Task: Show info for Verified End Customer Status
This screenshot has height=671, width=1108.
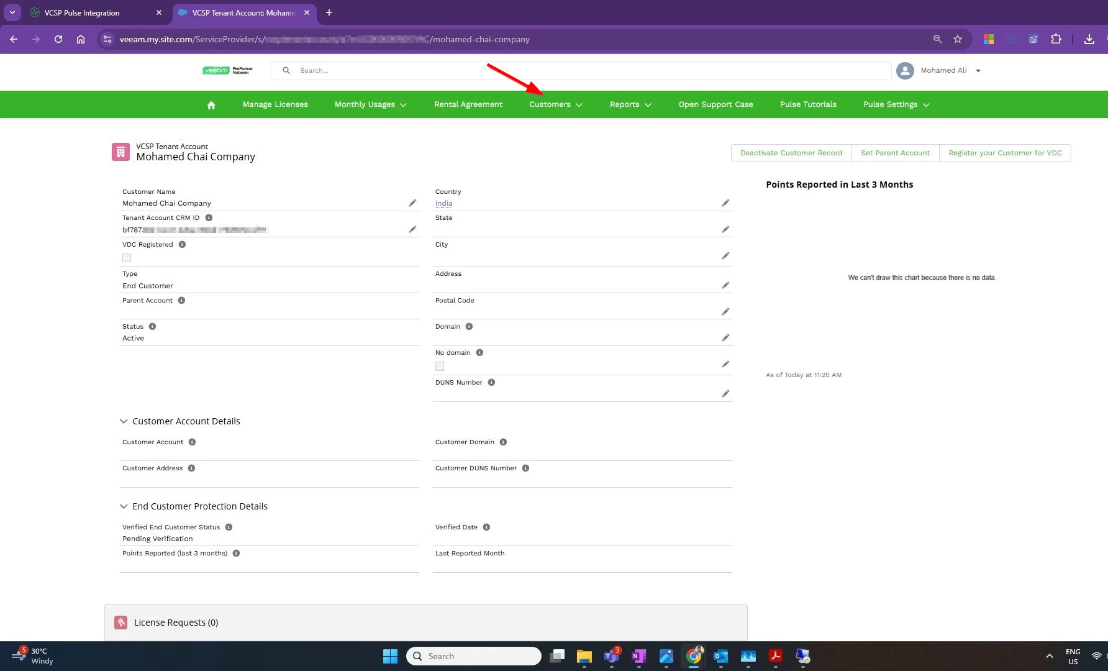Action: coord(229,527)
